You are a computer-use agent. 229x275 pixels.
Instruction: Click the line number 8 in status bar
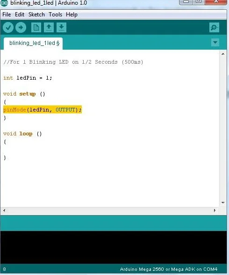[x=4, y=269]
